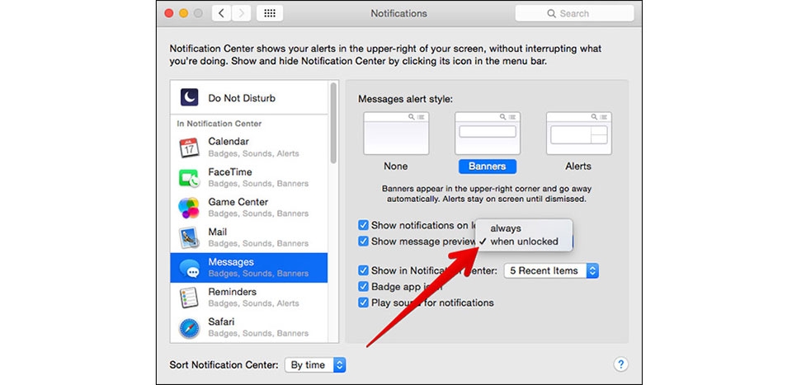The image size is (792, 385).
Task: Click the Notifications window title
Action: click(399, 14)
